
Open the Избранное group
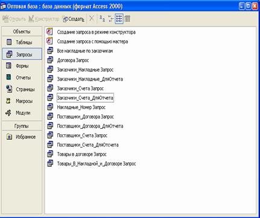pos(22,137)
